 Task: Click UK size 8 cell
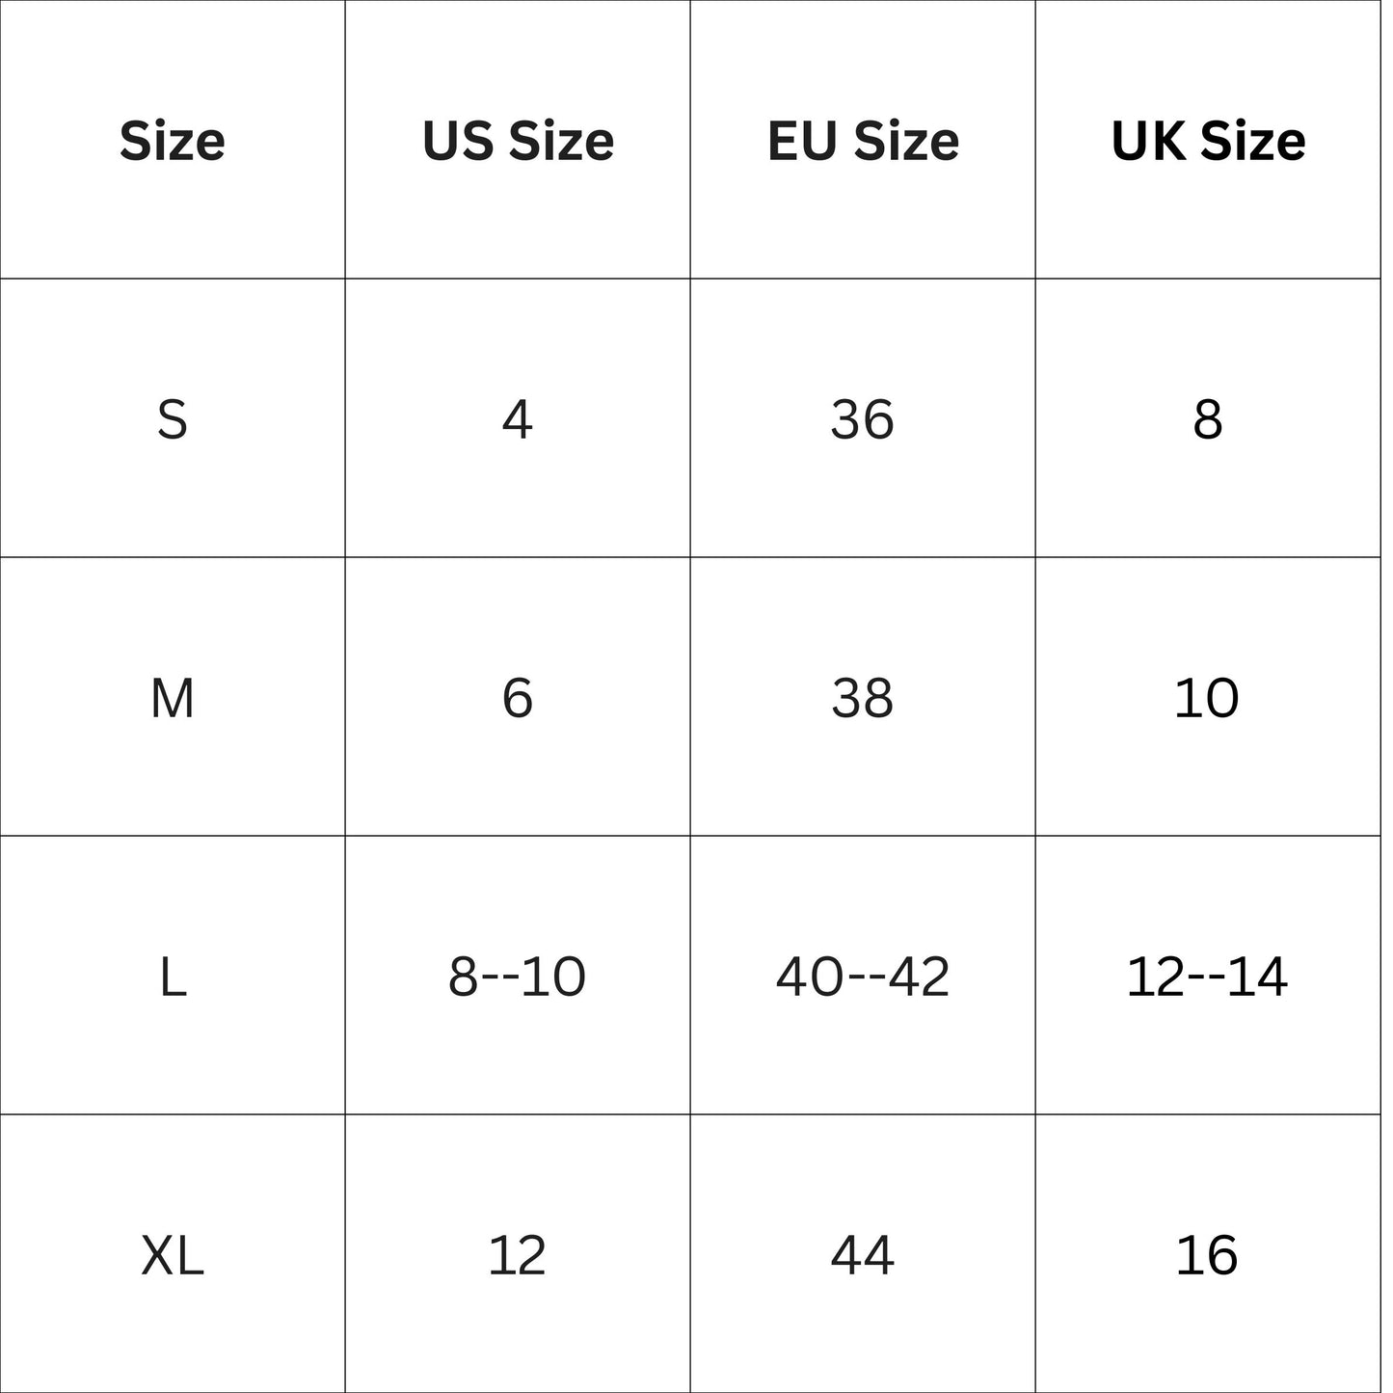[1208, 419]
